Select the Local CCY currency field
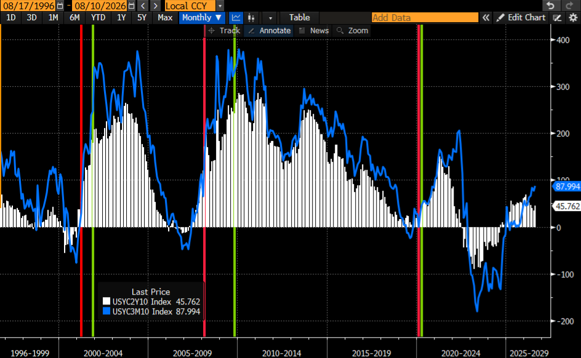The width and height of the screenshot is (581, 358). coord(190,6)
